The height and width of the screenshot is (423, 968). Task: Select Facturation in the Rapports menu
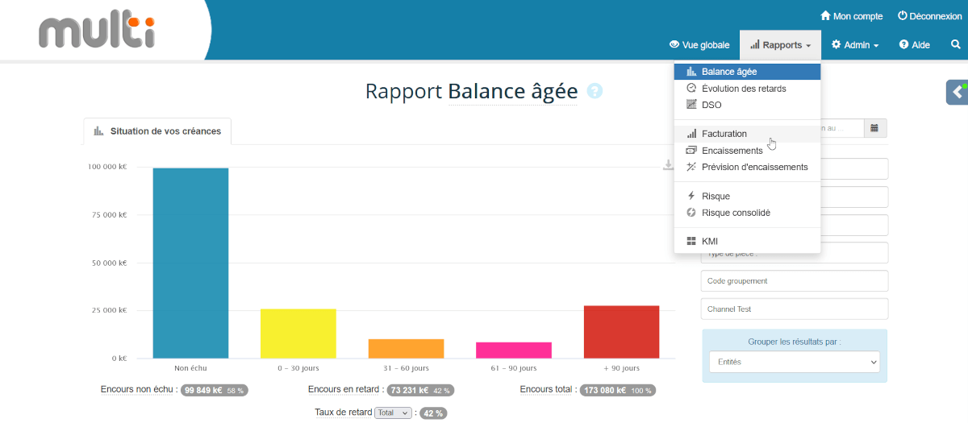click(x=724, y=134)
